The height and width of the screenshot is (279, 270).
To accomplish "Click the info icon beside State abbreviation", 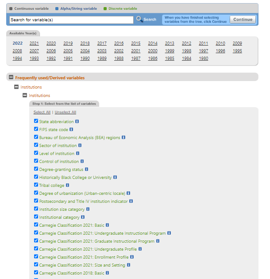I will (77, 121).
